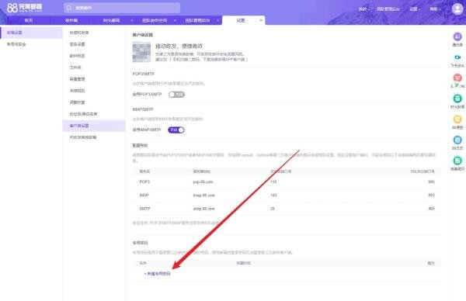Switch to the 团队协作空间 tab
Viewport: 466px width, 301px height.
[155, 20]
